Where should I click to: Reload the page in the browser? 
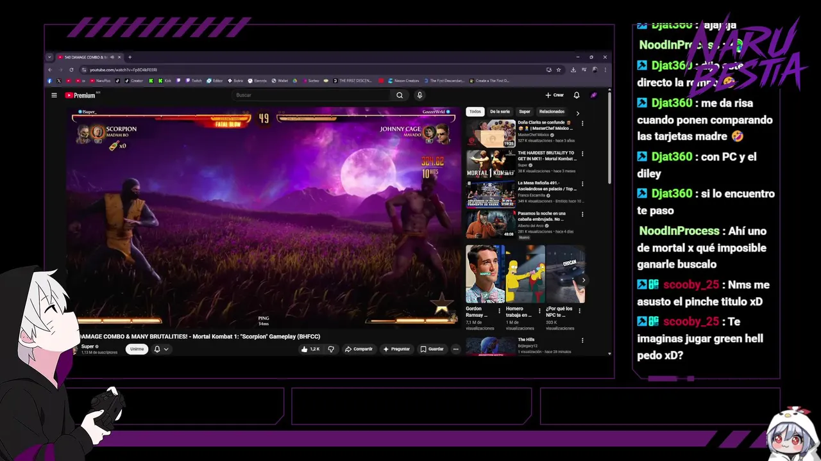coord(71,70)
